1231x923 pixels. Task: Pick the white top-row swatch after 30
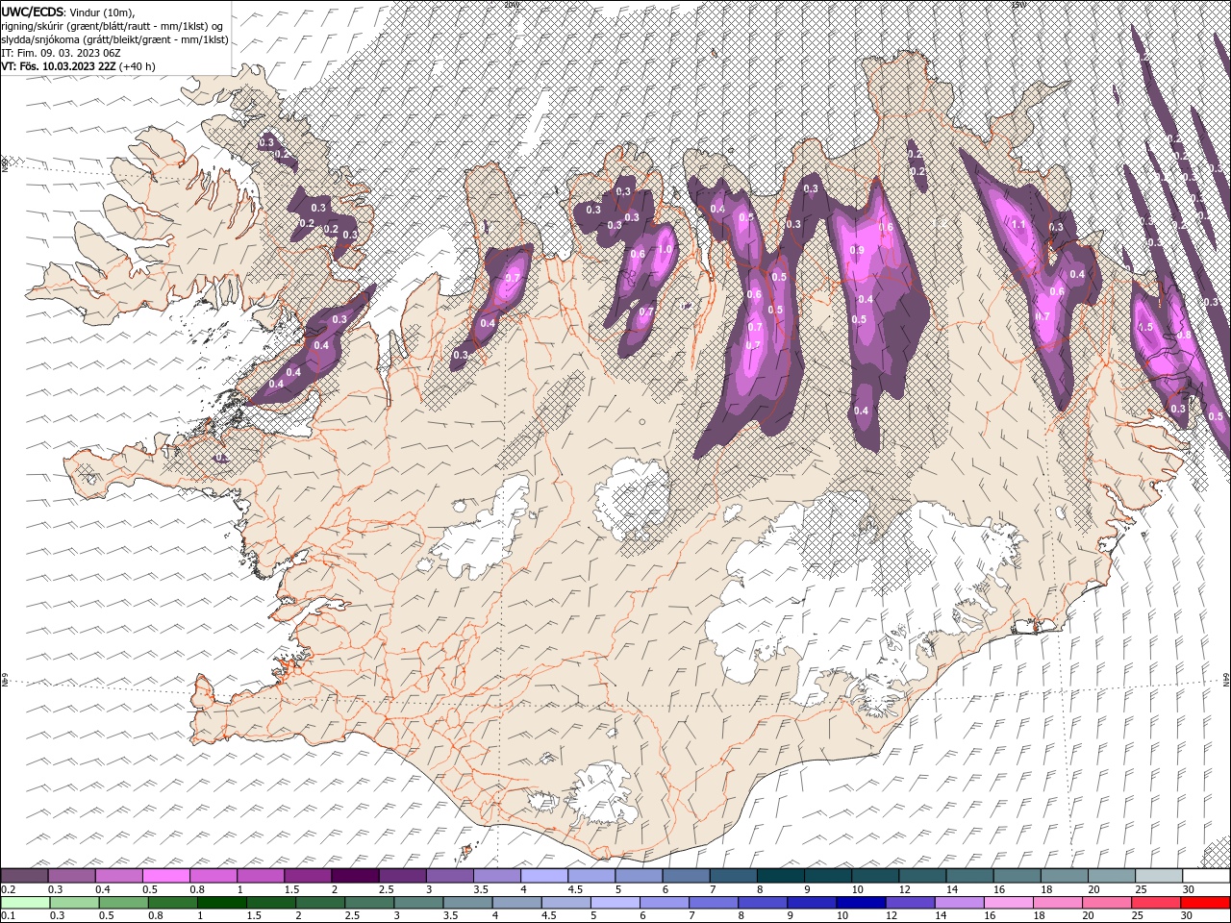click(1206, 876)
